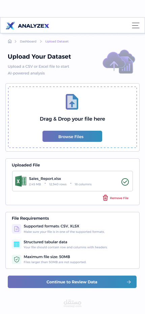
Task: Select Upload Dataset breadcrumb
Action: (x=57, y=41)
